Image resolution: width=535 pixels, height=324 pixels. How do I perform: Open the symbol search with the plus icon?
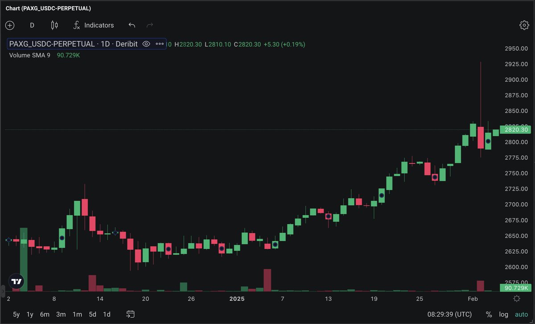[x=10, y=25]
